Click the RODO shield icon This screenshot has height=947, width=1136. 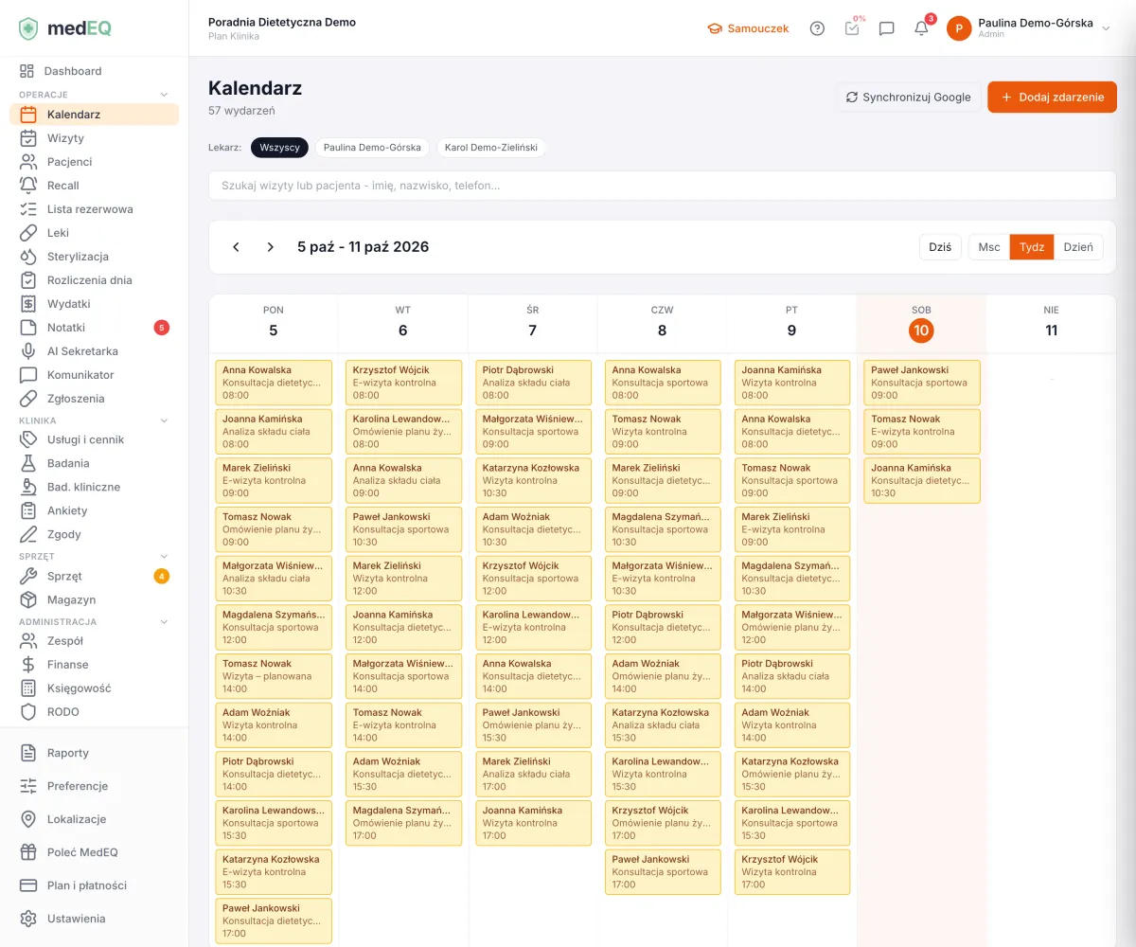[x=28, y=712]
